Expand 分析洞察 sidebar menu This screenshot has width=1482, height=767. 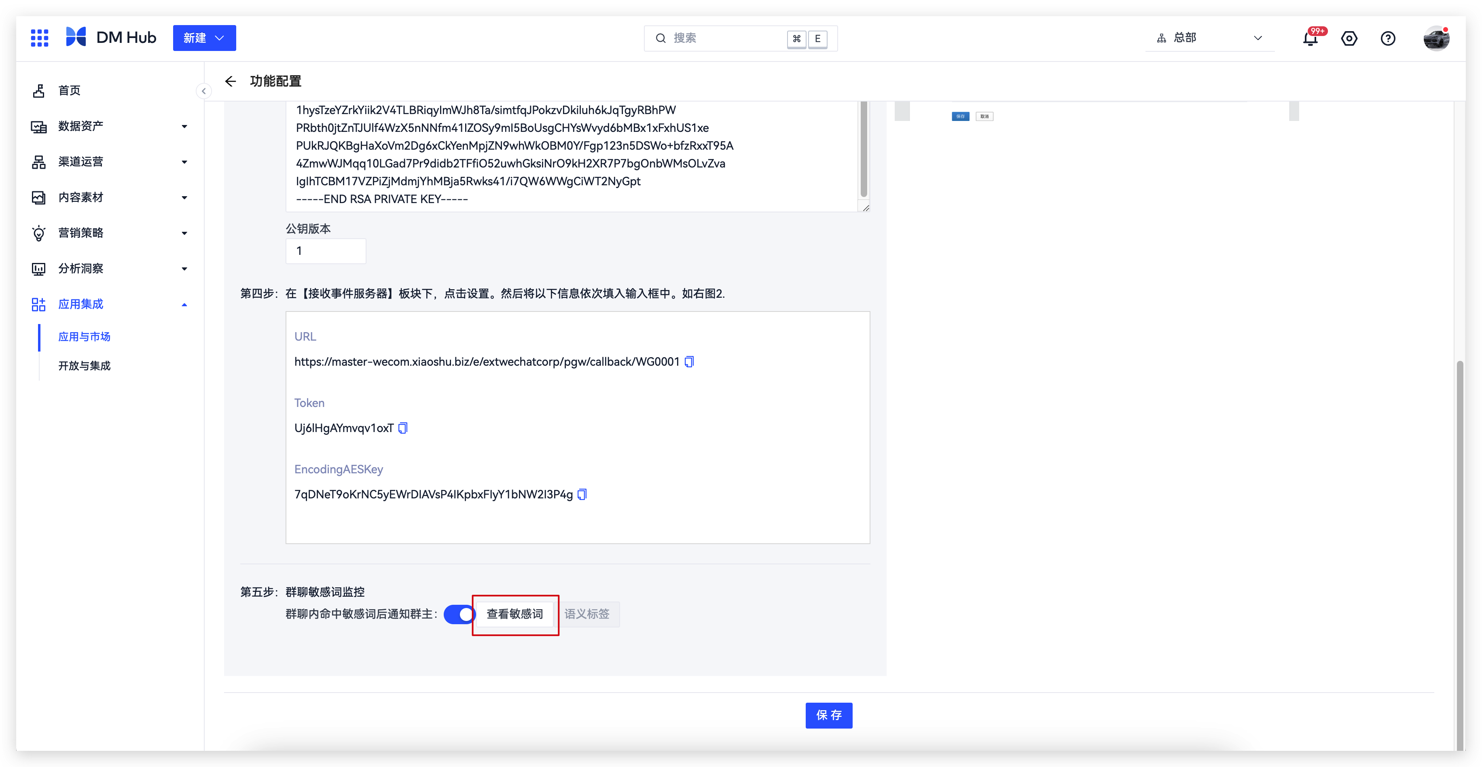109,269
